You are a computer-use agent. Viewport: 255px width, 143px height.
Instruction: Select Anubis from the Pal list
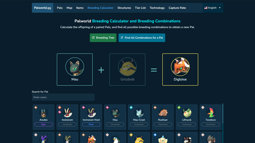click(43, 117)
